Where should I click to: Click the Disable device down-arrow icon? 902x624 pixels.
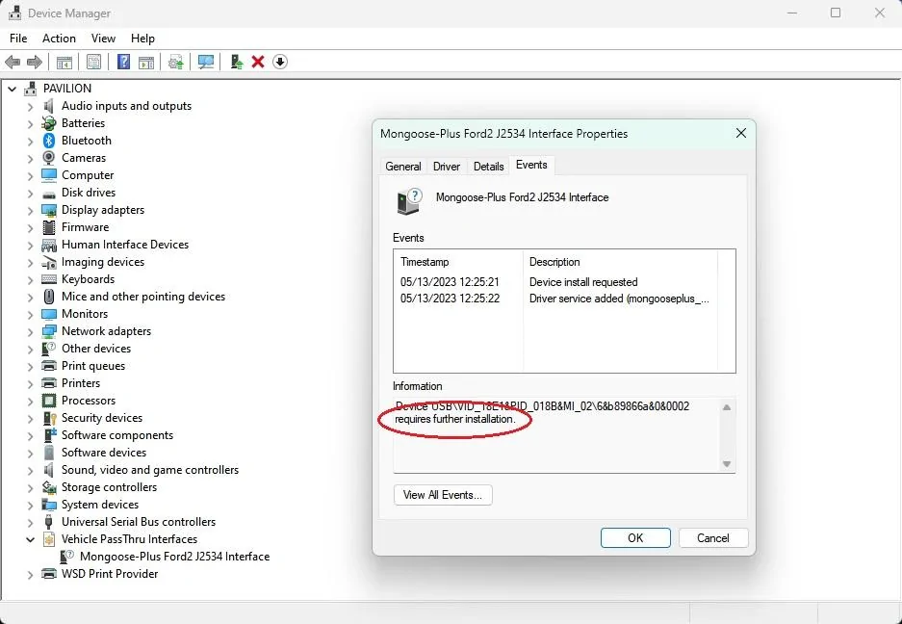click(x=279, y=62)
